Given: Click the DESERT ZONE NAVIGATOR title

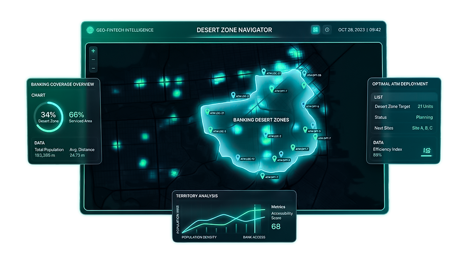Looking at the screenshot, I should (x=234, y=30).
